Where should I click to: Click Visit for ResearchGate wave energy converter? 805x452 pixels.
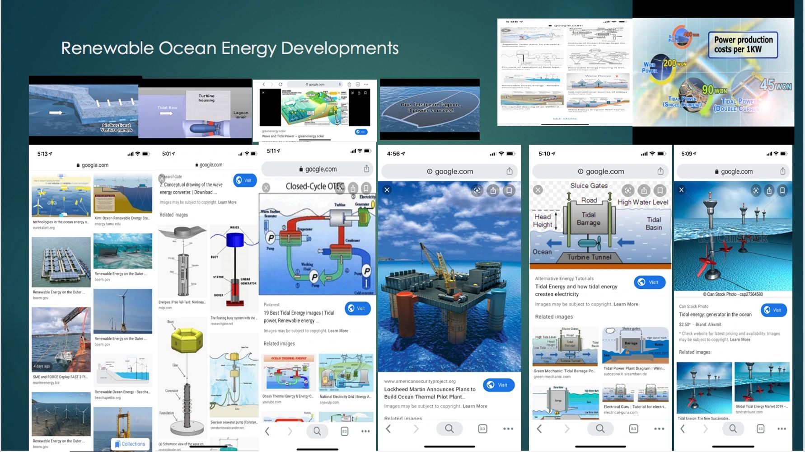pyautogui.click(x=244, y=180)
